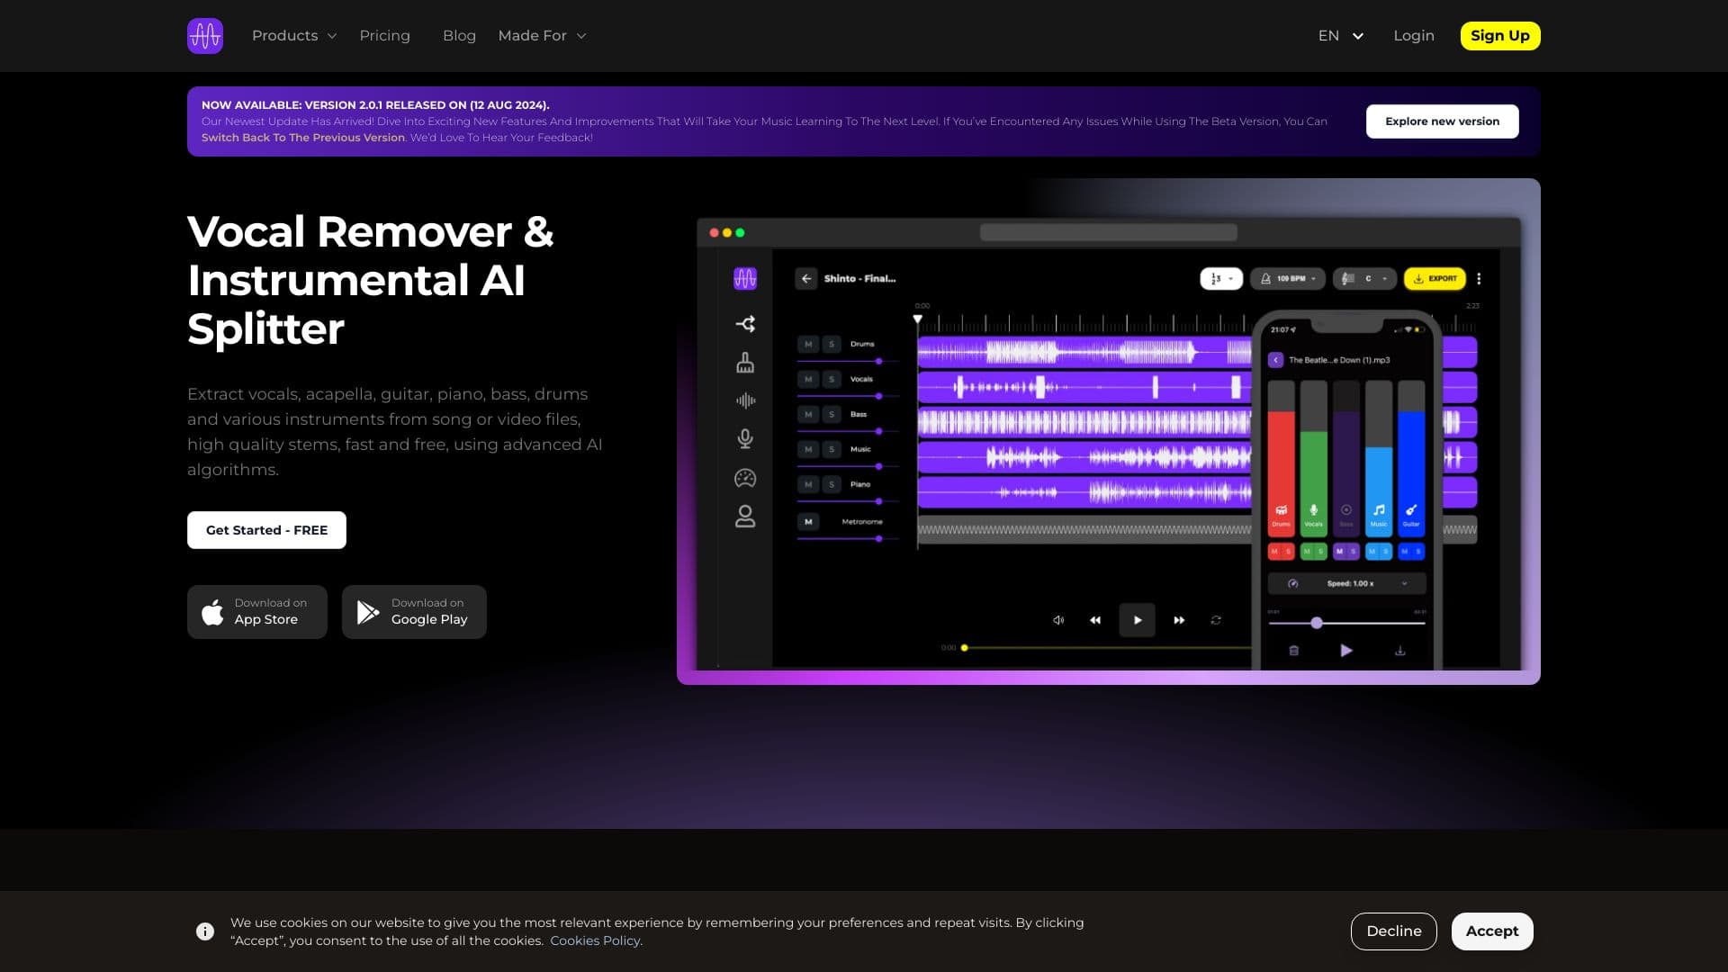The image size is (1728, 972).
Task: Expand the EN language selector
Action: [x=1340, y=35]
